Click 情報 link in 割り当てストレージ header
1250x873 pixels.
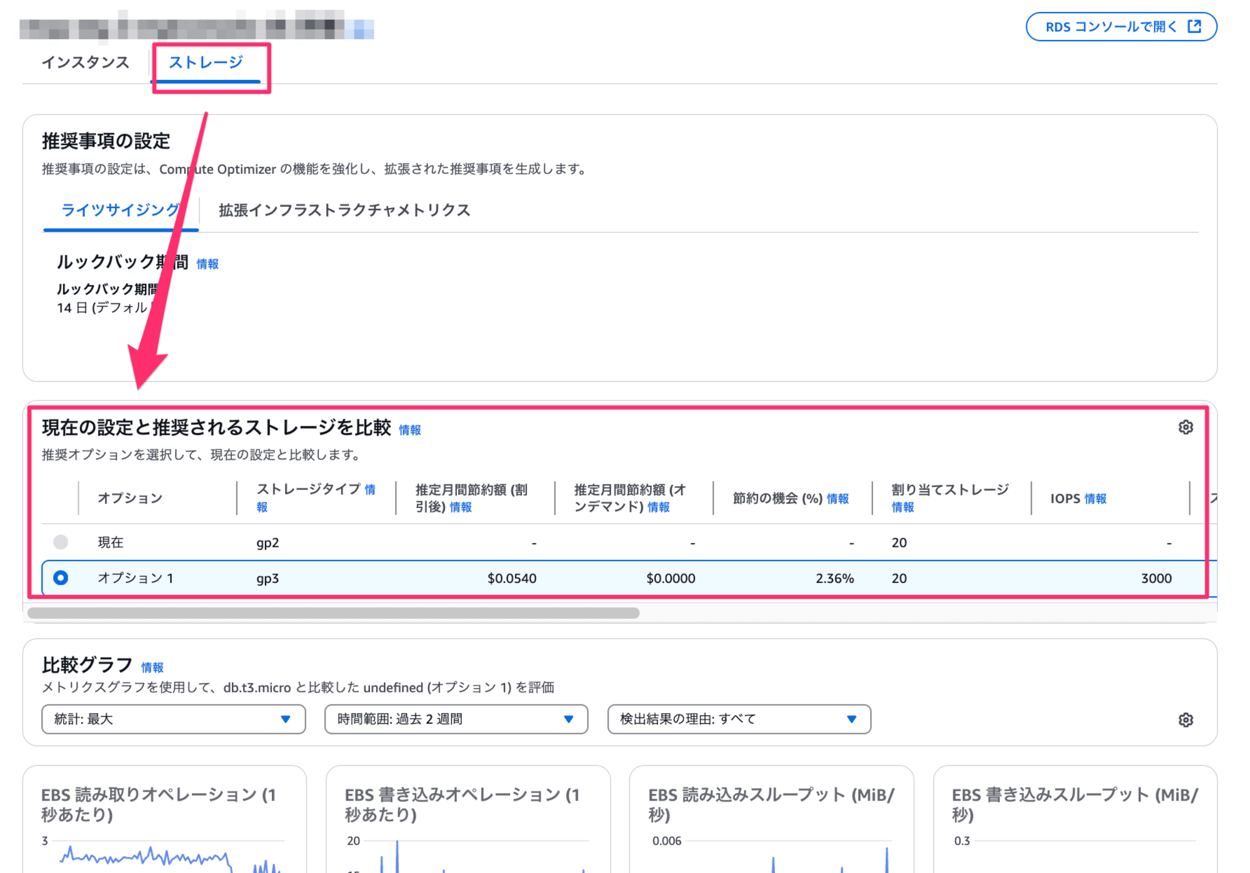click(902, 507)
